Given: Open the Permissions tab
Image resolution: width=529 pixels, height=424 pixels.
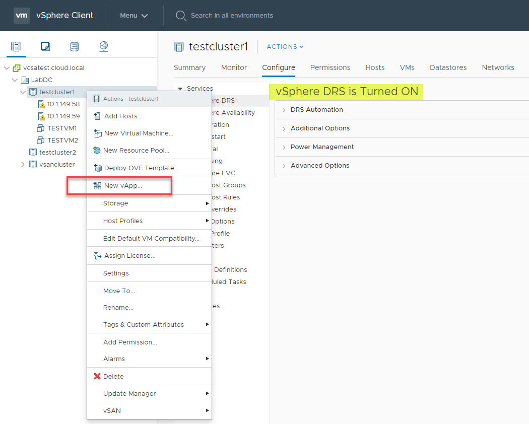Looking at the screenshot, I should tap(330, 67).
